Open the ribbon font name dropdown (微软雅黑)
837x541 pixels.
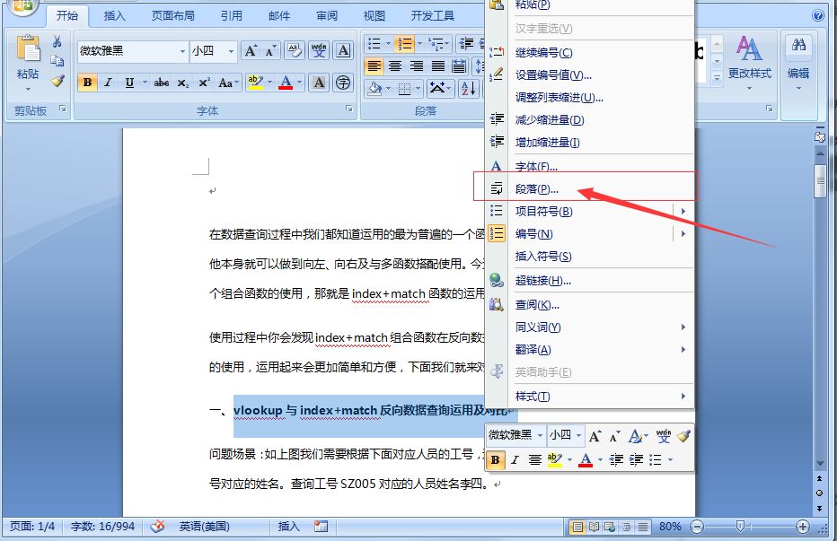point(182,51)
